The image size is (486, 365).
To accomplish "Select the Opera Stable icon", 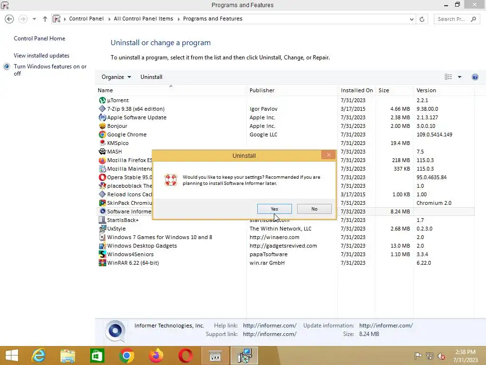I will click(103, 177).
